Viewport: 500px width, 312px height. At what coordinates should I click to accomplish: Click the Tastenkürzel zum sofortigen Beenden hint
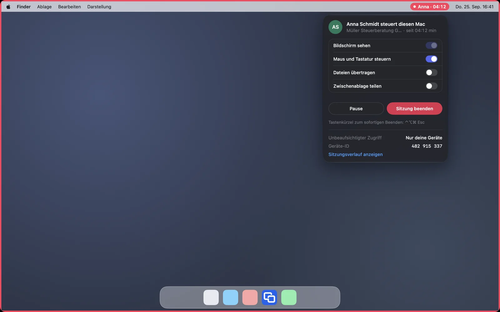click(x=376, y=122)
